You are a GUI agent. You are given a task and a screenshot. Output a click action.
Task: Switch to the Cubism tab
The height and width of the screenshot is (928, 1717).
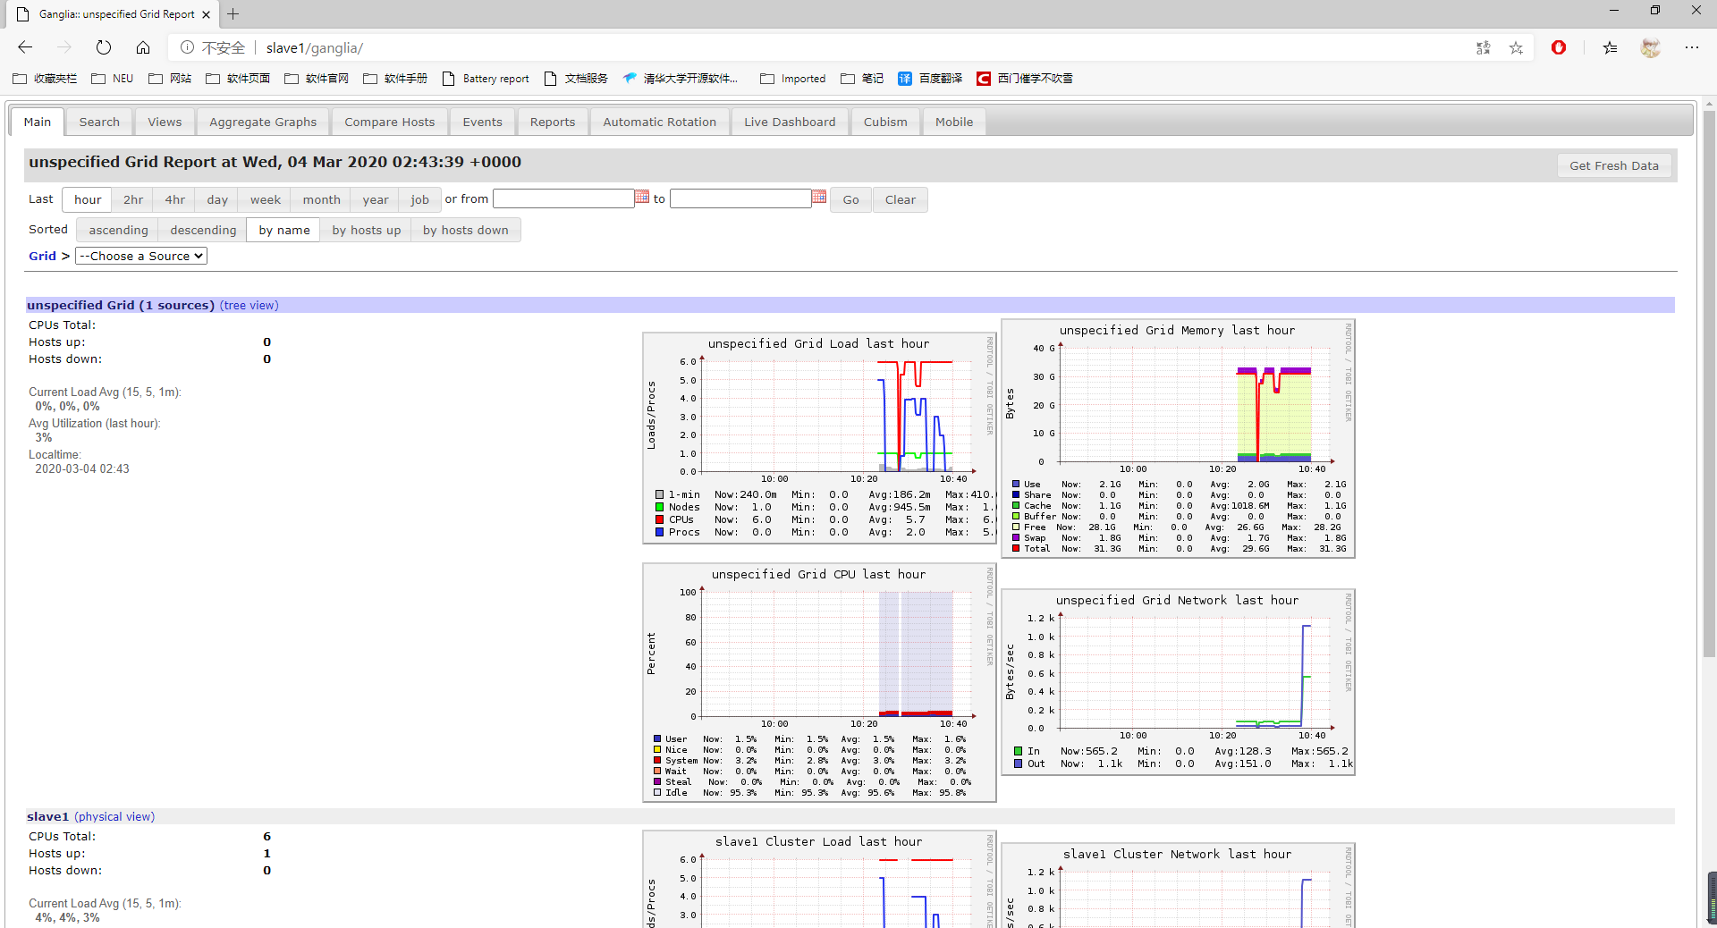(x=885, y=122)
